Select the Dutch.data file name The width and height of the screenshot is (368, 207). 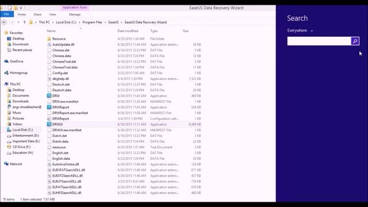(60, 141)
